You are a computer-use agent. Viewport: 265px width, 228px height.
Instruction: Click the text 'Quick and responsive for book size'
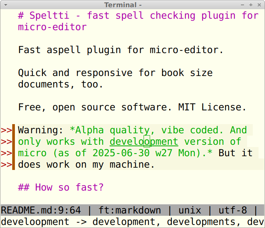[x=115, y=73]
